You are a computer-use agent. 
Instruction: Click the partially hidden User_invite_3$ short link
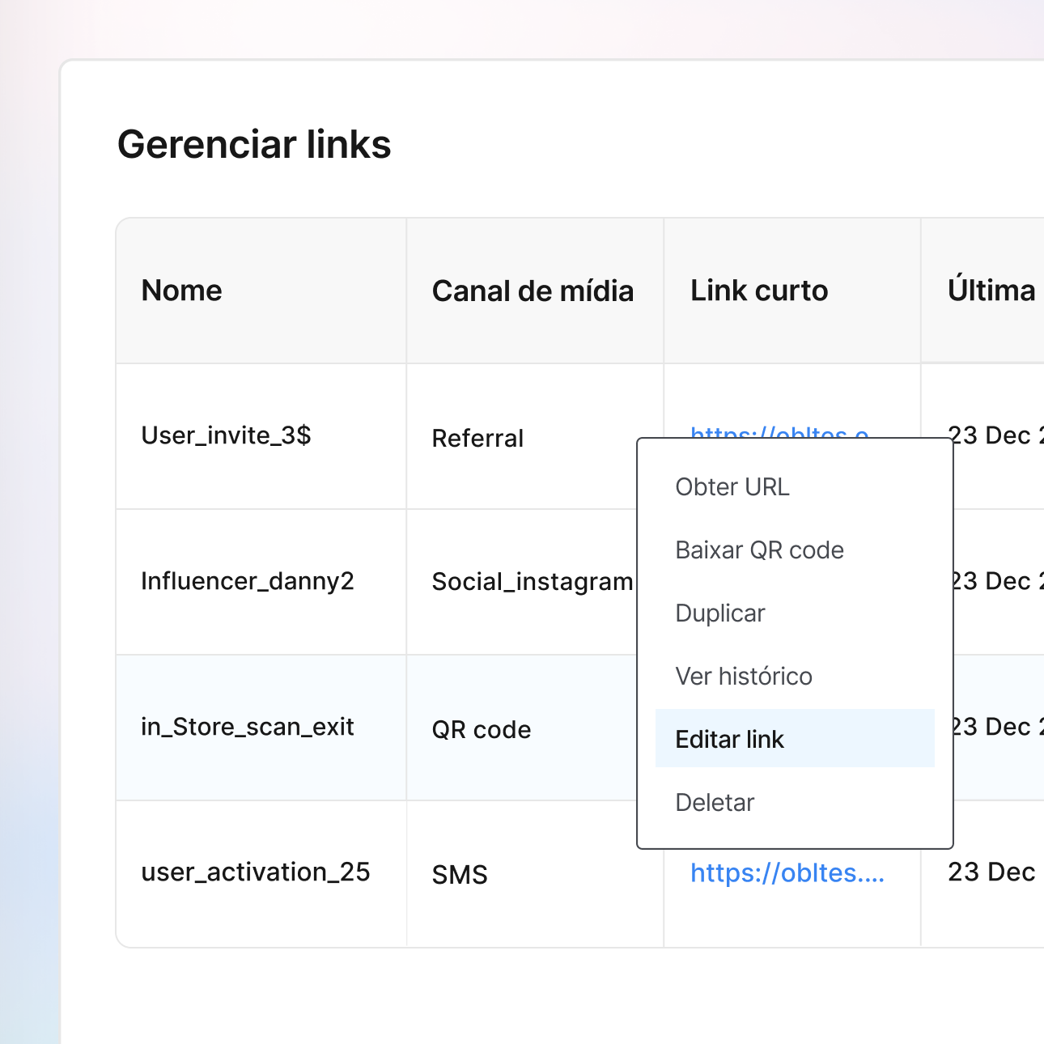tap(779, 432)
